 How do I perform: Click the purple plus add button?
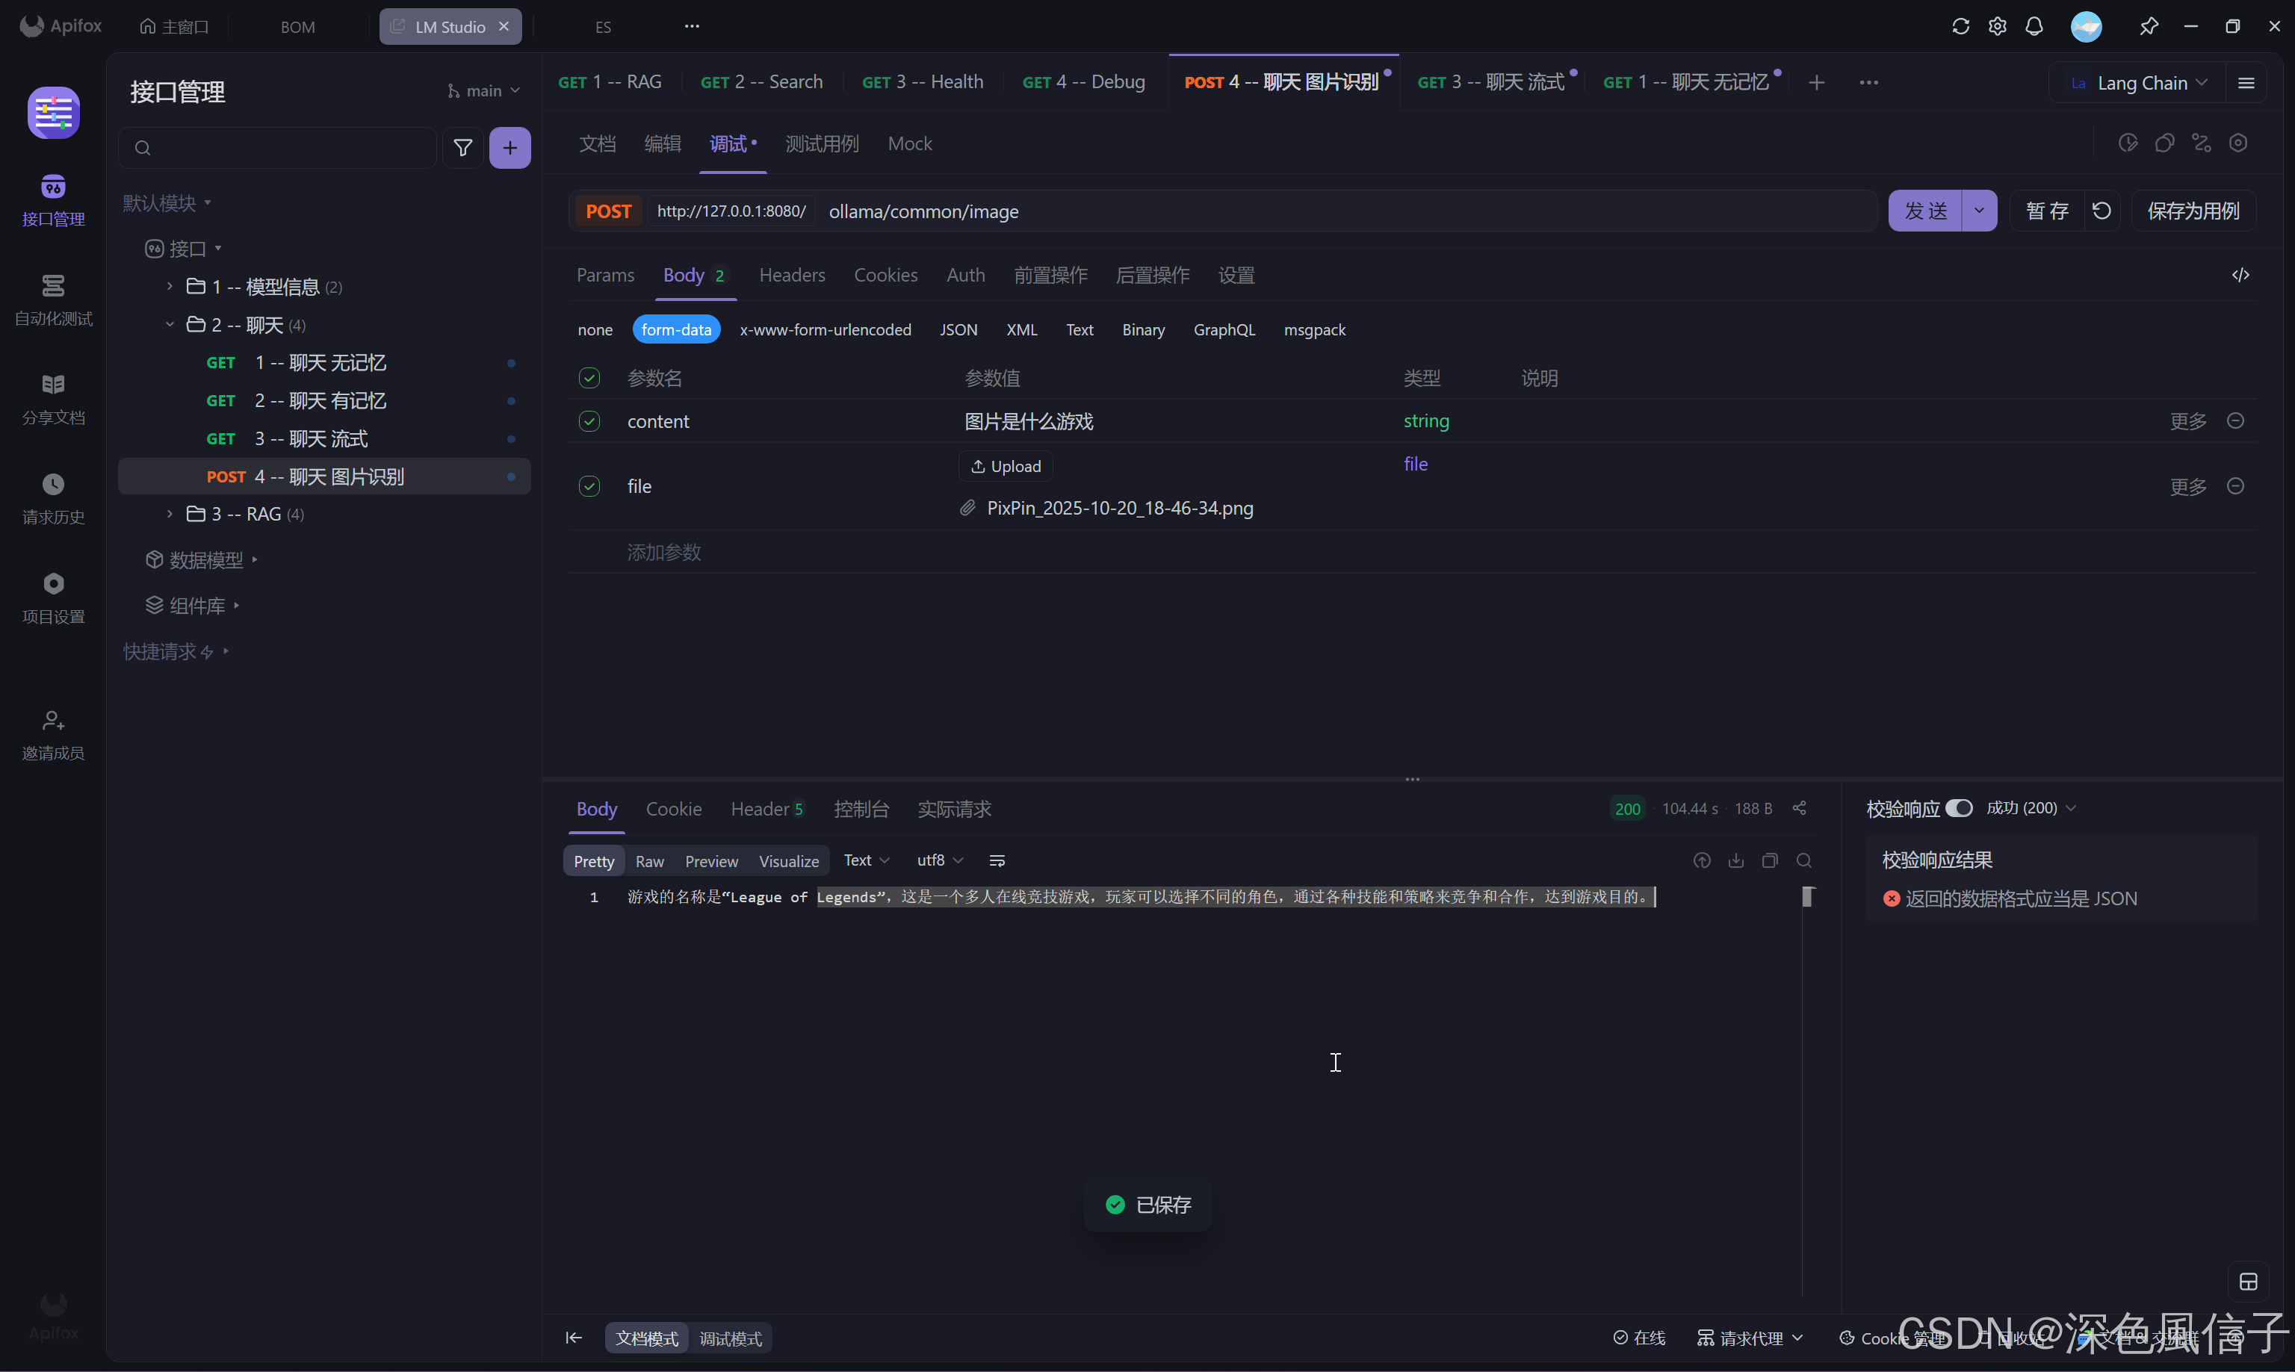pos(510,148)
